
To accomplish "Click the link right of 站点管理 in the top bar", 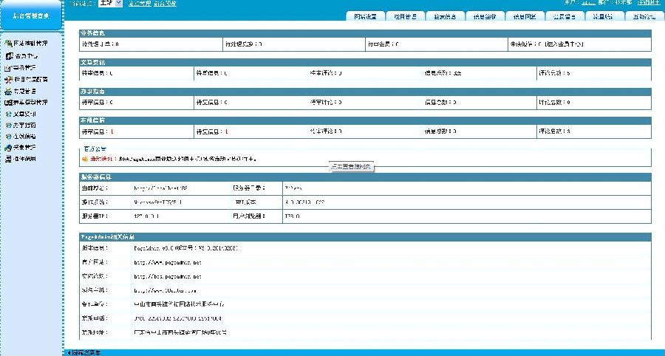I will click(166, 4).
